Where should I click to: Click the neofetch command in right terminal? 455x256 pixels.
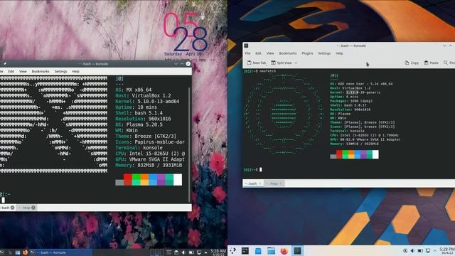[x=267, y=71]
